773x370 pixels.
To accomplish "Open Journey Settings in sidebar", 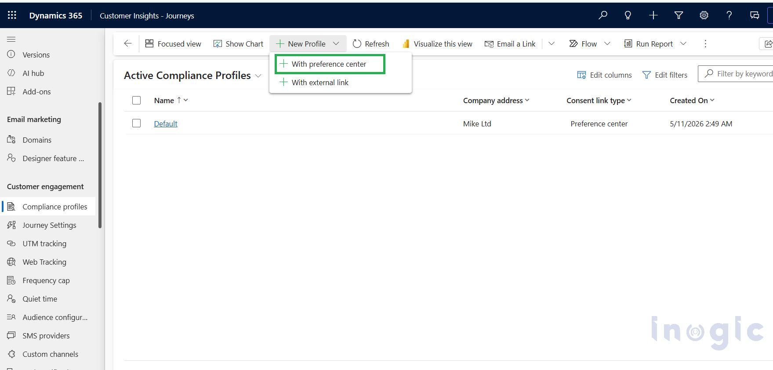I will (48, 225).
